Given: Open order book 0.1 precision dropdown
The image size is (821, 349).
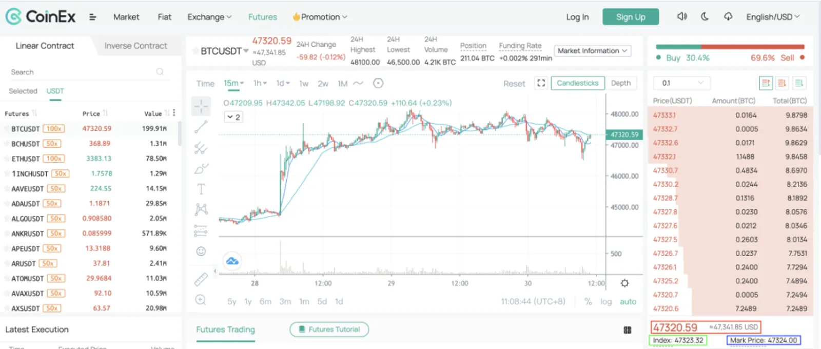Looking at the screenshot, I should click(x=681, y=83).
